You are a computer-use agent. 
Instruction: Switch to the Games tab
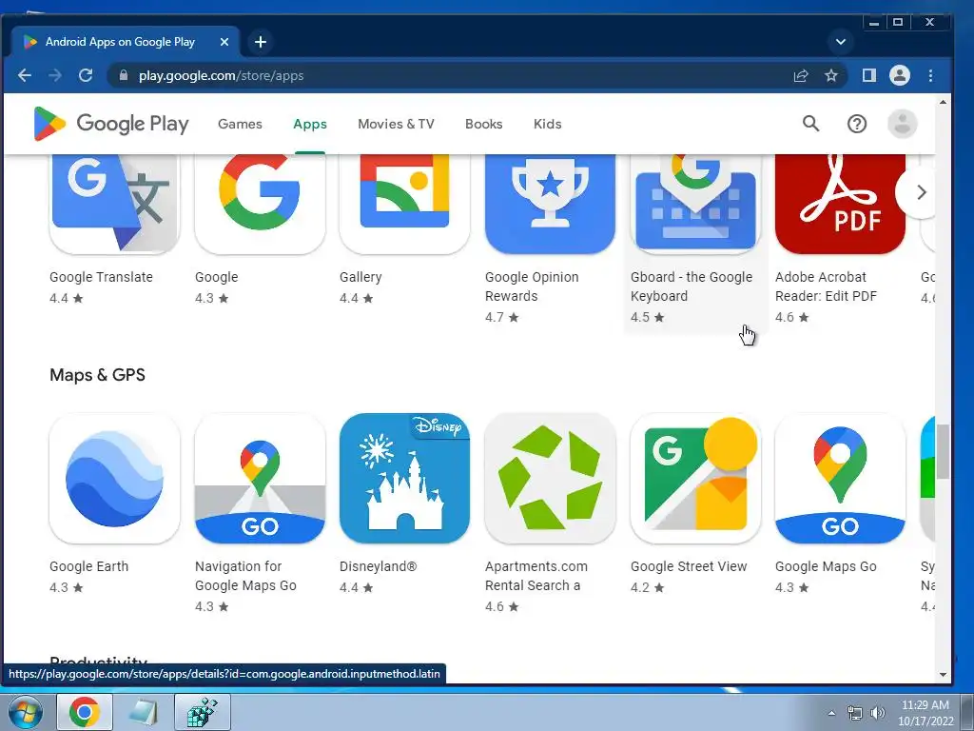[240, 124]
